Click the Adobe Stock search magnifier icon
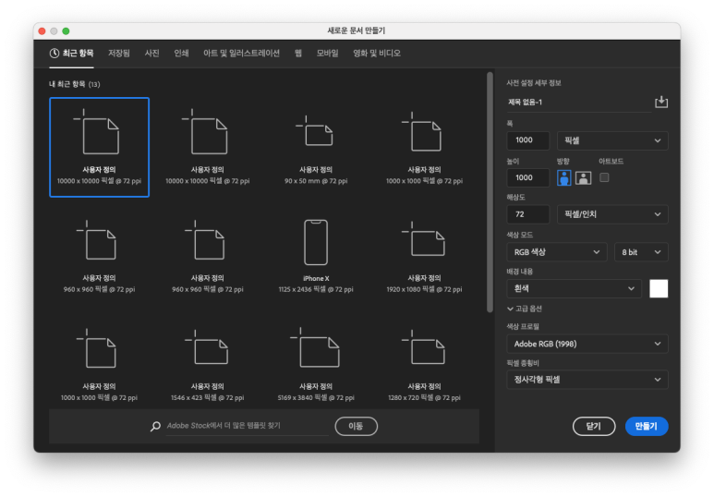The image size is (714, 497). coord(155,426)
